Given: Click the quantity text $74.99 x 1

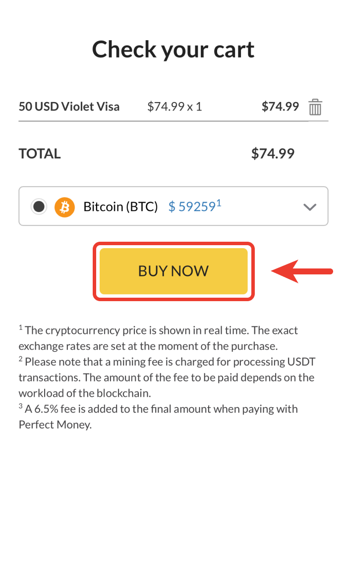Looking at the screenshot, I should (x=174, y=106).
